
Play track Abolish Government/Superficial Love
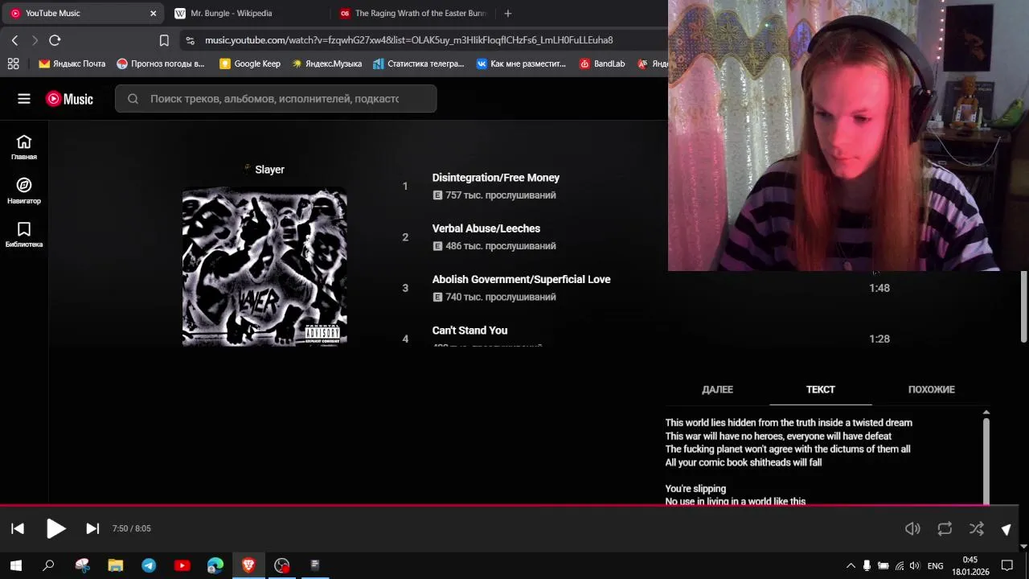(x=521, y=279)
